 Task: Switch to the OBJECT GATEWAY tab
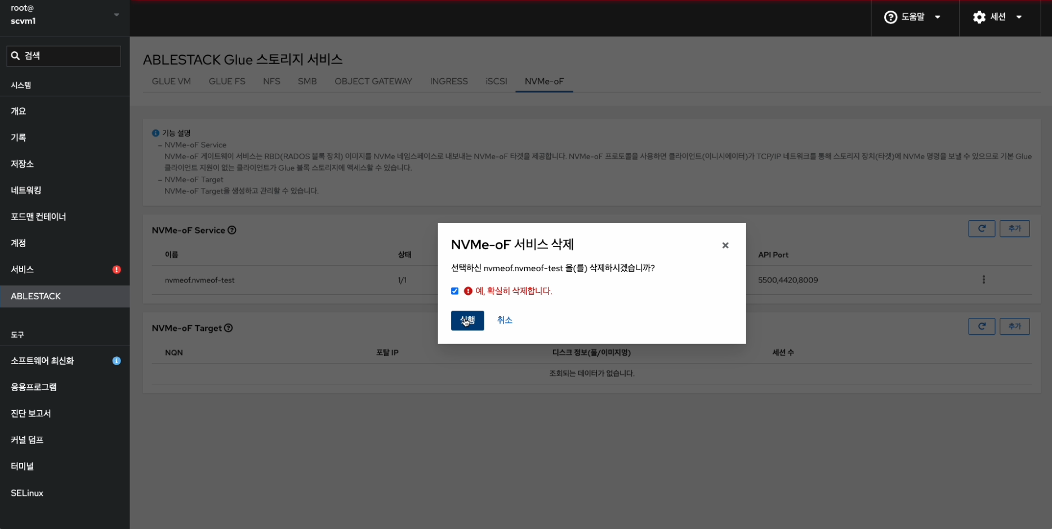pyautogui.click(x=373, y=81)
